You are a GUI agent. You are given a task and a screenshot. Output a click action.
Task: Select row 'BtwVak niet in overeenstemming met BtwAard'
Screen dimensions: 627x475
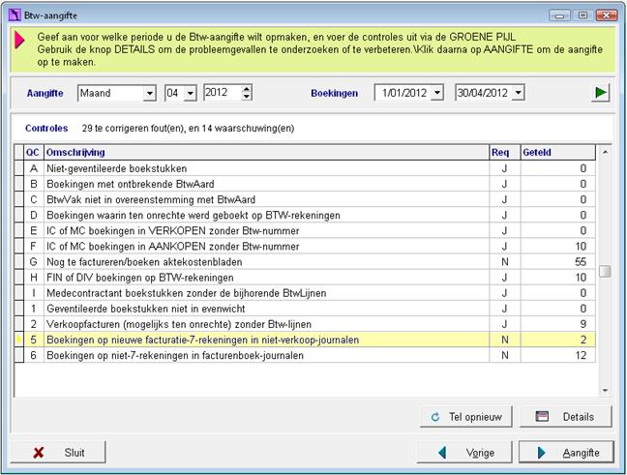point(305,199)
